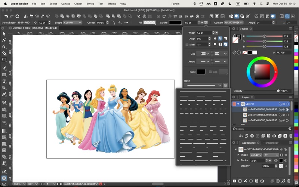Click the Appearance panel fx icon

coord(257,181)
